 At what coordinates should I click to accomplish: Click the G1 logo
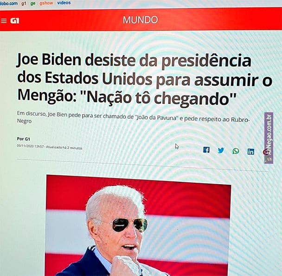tap(15, 21)
